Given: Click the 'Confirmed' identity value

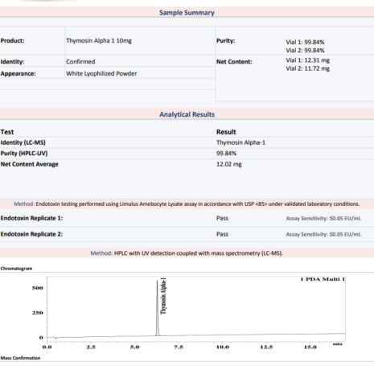Looking at the screenshot, I should point(80,62).
